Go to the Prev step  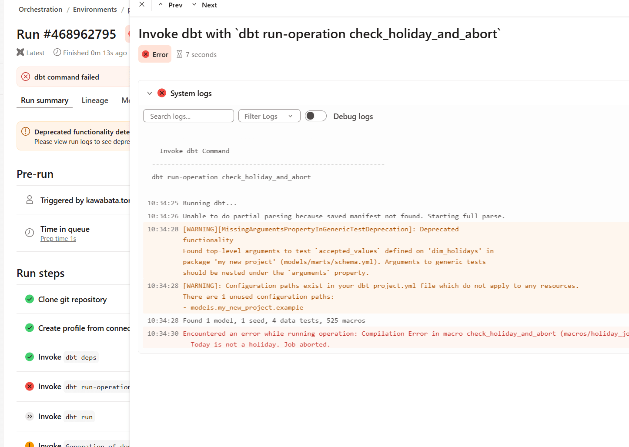(171, 5)
